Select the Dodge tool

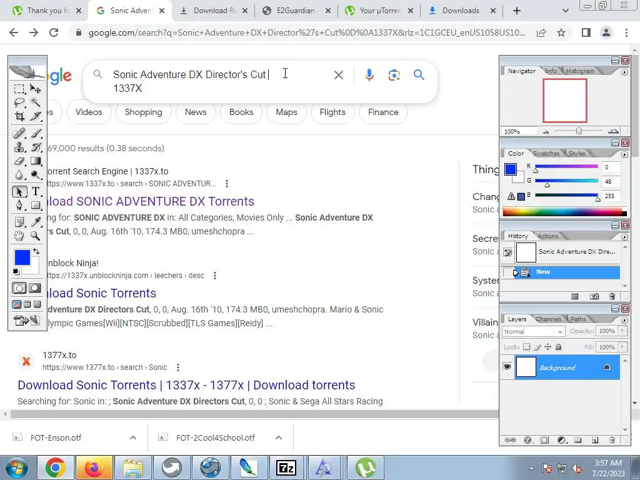[36, 175]
